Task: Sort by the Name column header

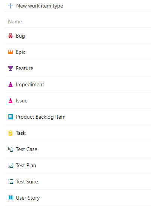Action: [15, 21]
